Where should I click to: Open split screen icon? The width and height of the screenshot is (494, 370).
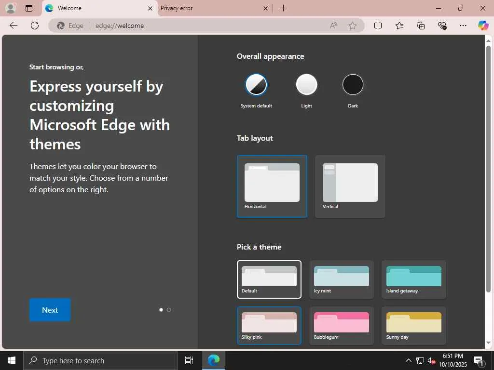[378, 26]
